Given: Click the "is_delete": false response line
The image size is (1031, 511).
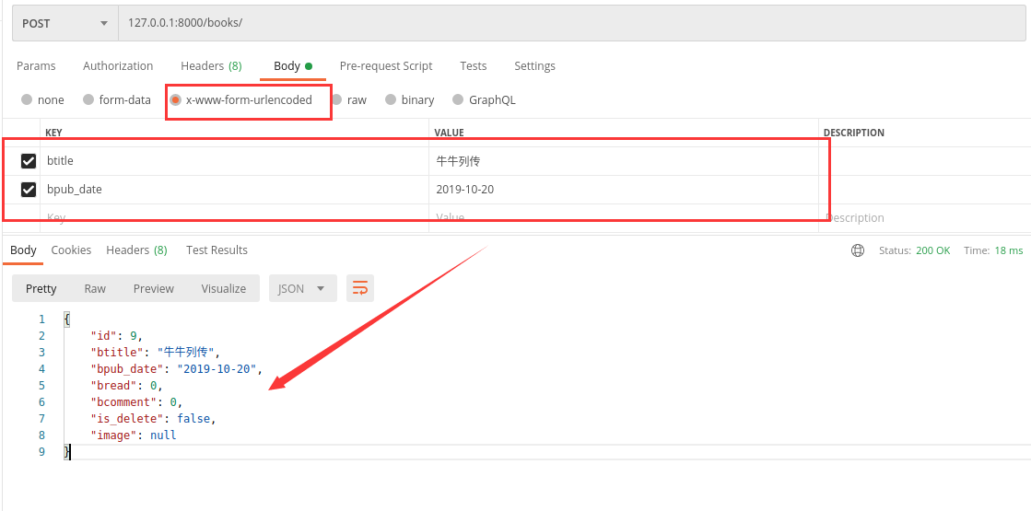Looking at the screenshot, I should point(153,418).
